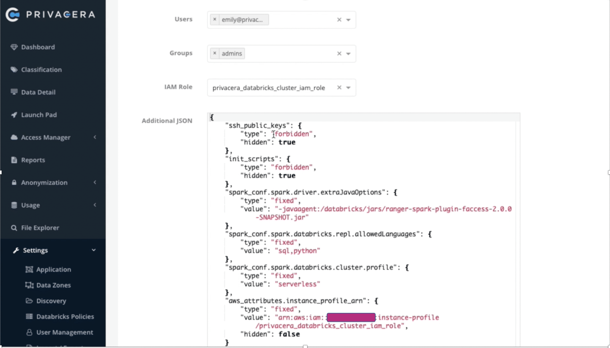Click the Classification tags icon

pos(14,70)
